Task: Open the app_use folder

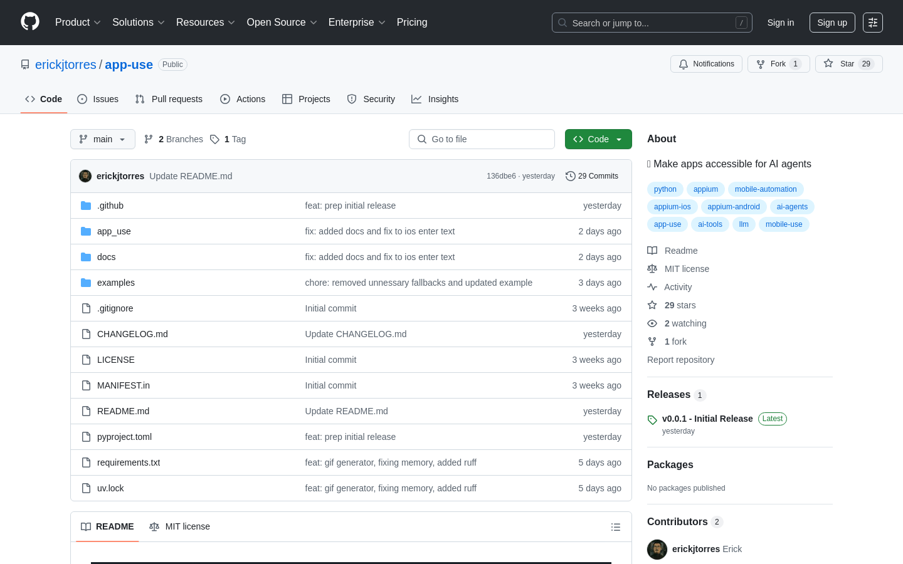Action: (x=114, y=231)
